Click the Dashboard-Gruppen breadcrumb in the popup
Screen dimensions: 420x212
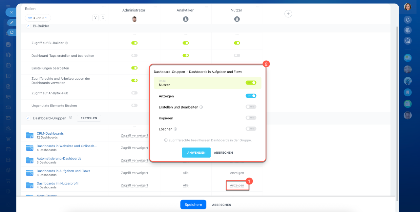tap(170, 71)
